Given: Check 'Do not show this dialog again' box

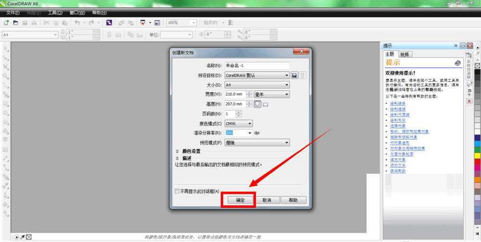Looking at the screenshot, I should [177, 191].
